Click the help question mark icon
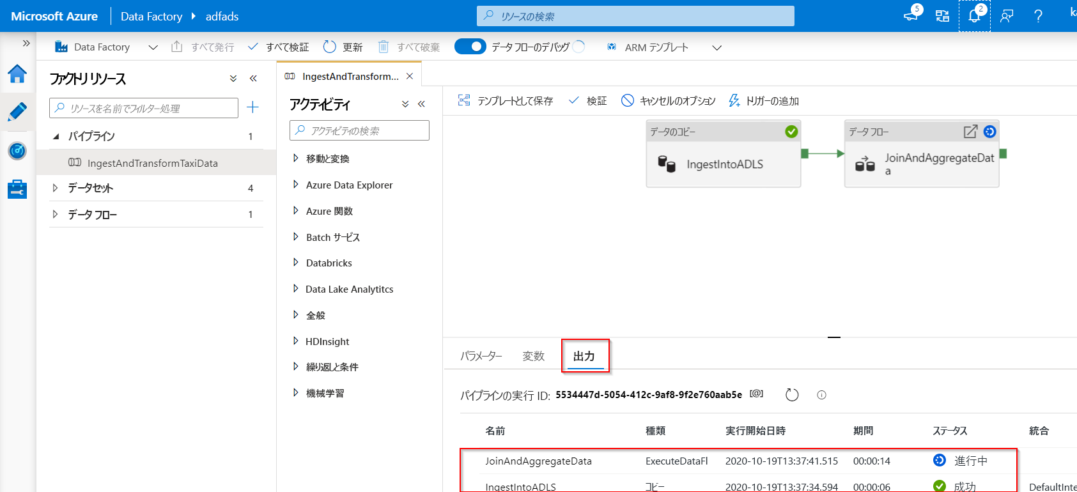 point(1038,16)
